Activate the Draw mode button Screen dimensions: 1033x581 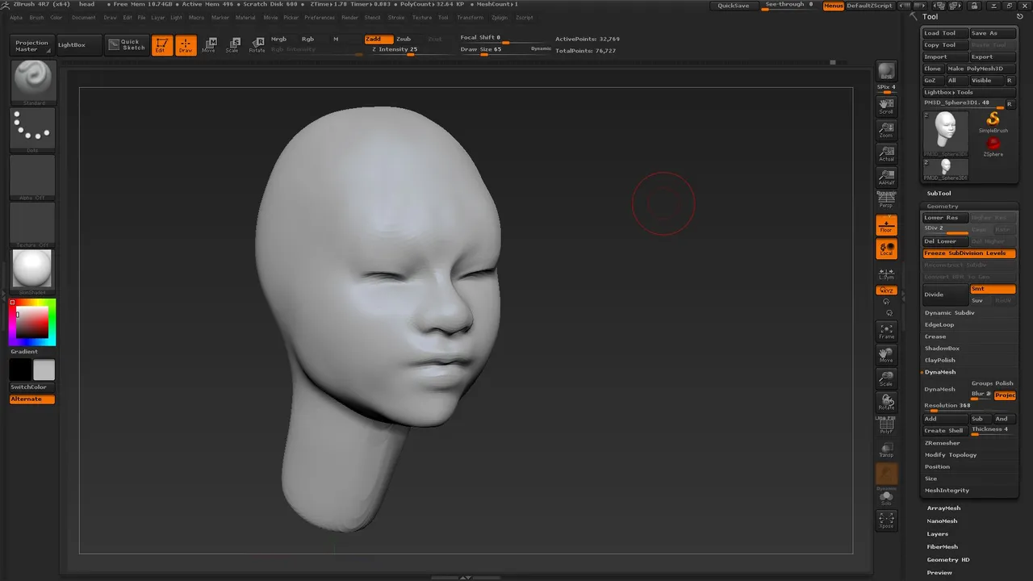tap(186, 45)
